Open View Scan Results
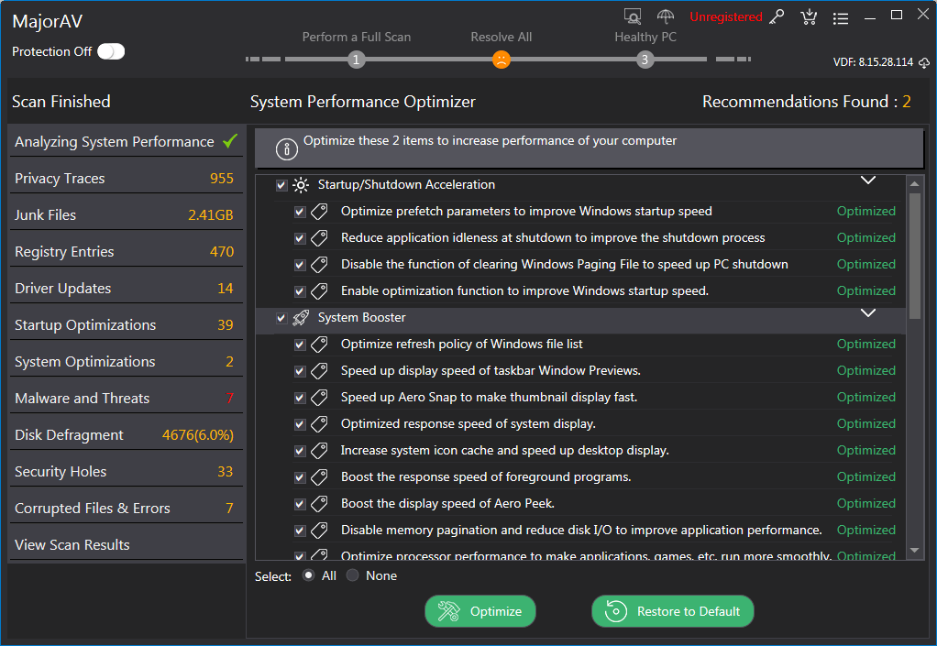 (125, 544)
